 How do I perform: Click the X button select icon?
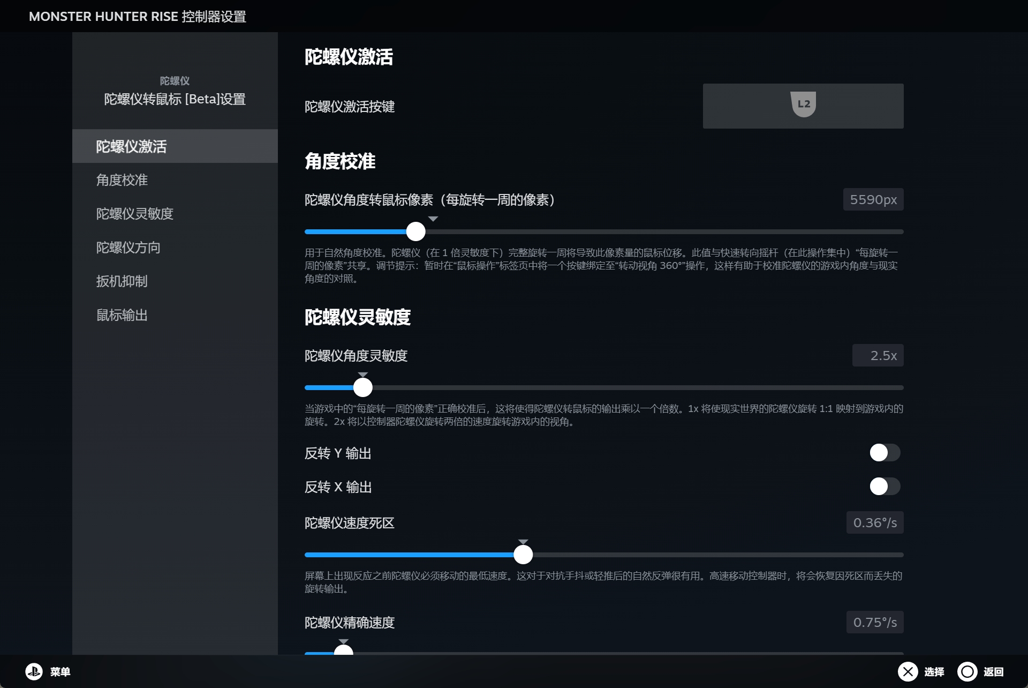coord(908,671)
